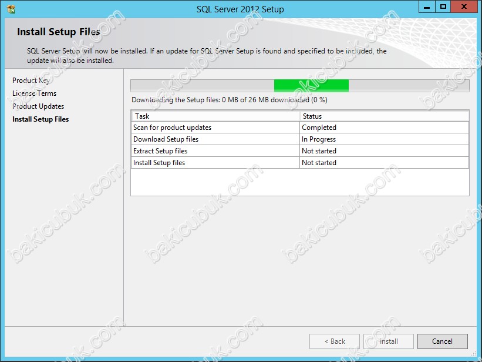Screen dimensions: 482x362
Task: Click the 'Scan for product updates' row
Action: [300, 128]
